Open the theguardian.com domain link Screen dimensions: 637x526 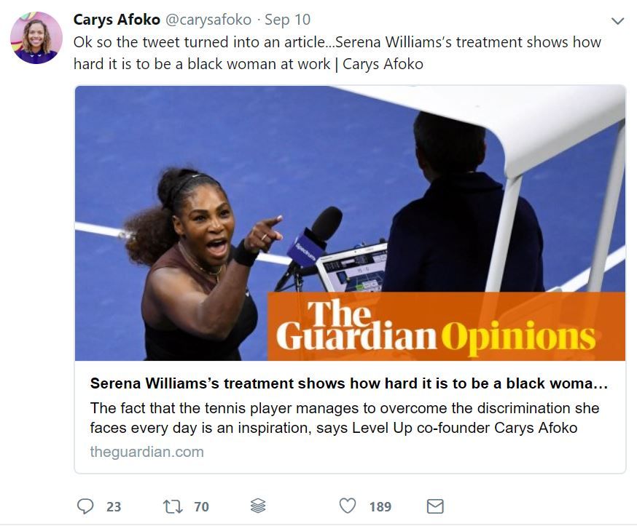146,451
